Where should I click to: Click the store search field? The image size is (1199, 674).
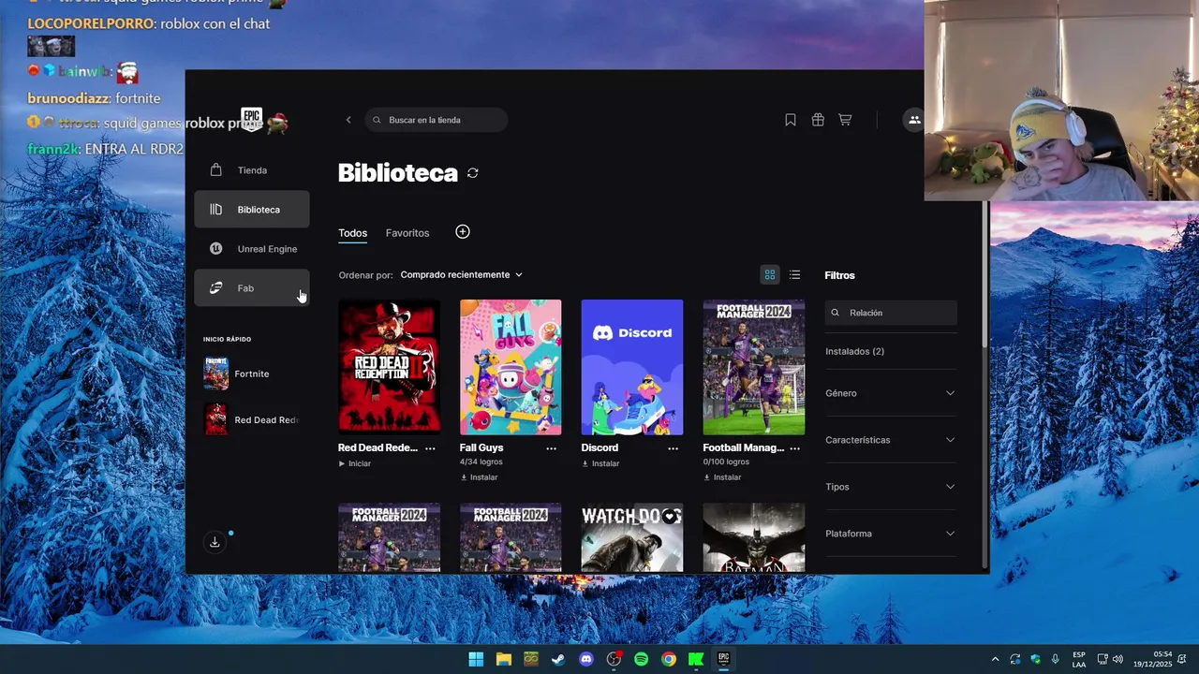(x=437, y=120)
